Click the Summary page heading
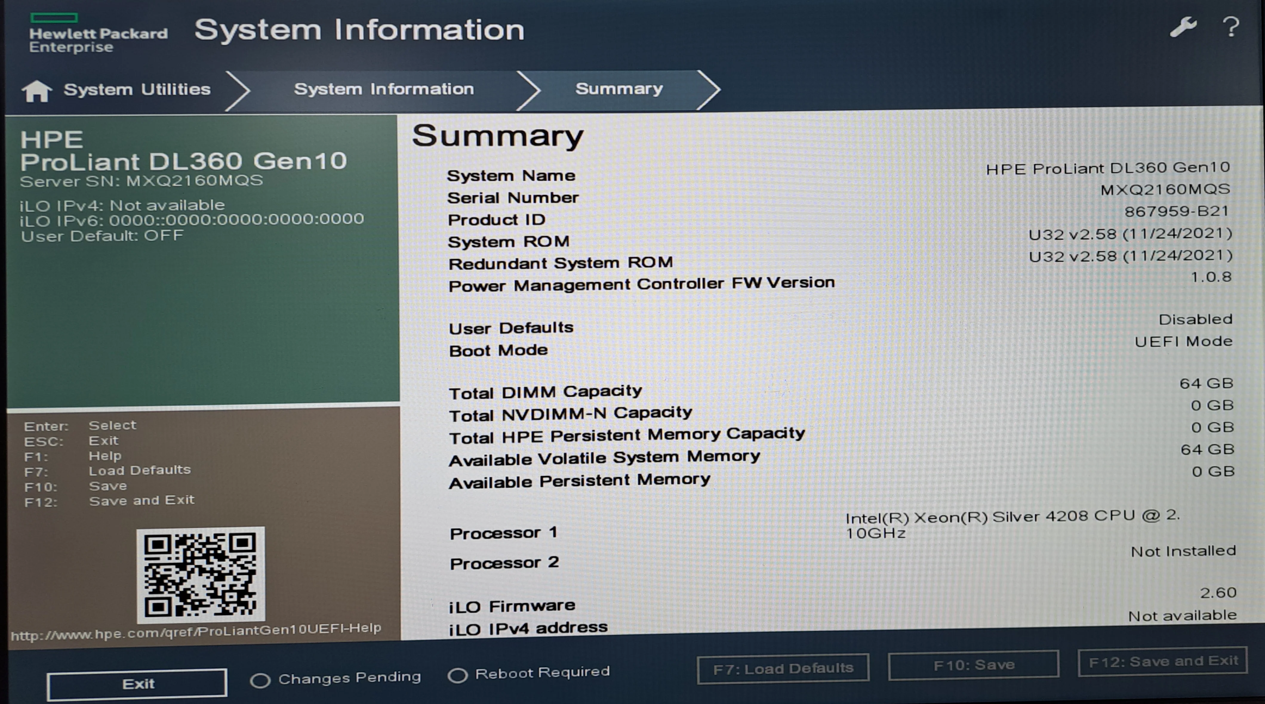 pos(498,136)
